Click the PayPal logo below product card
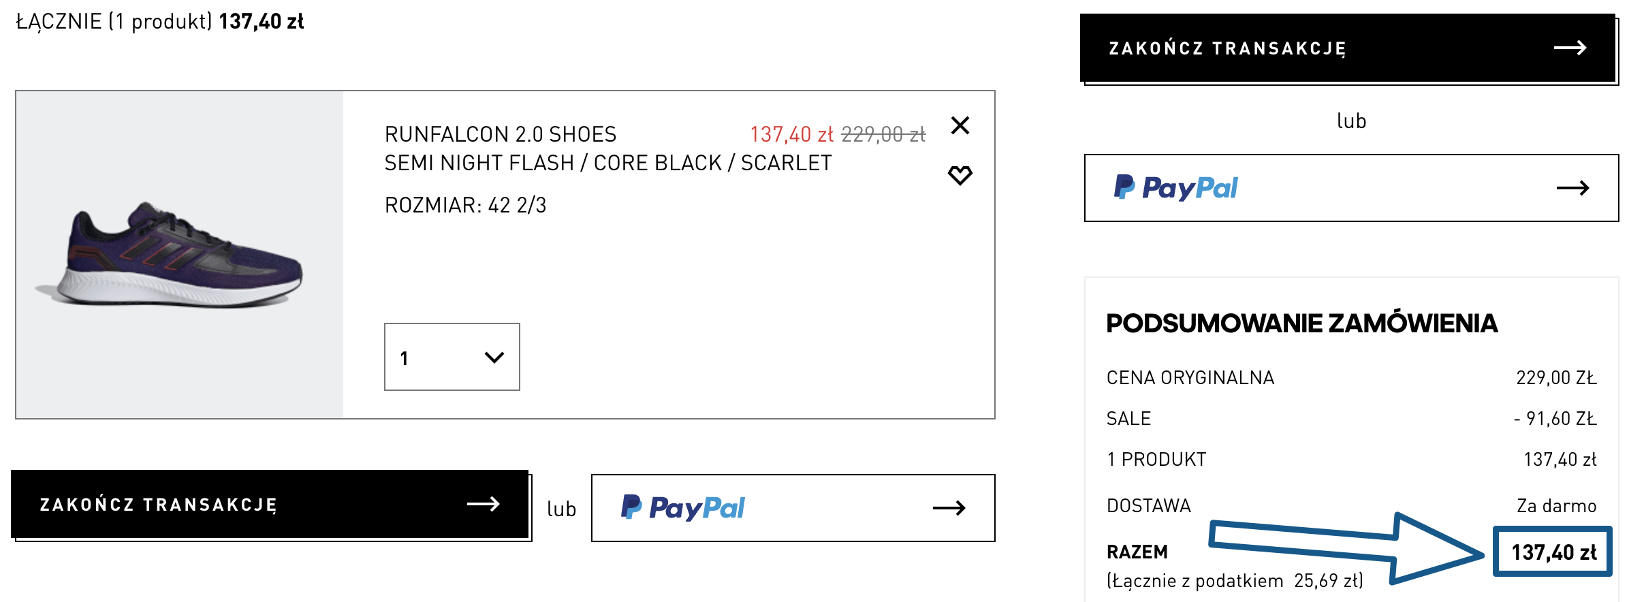 (x=682, y=507)
